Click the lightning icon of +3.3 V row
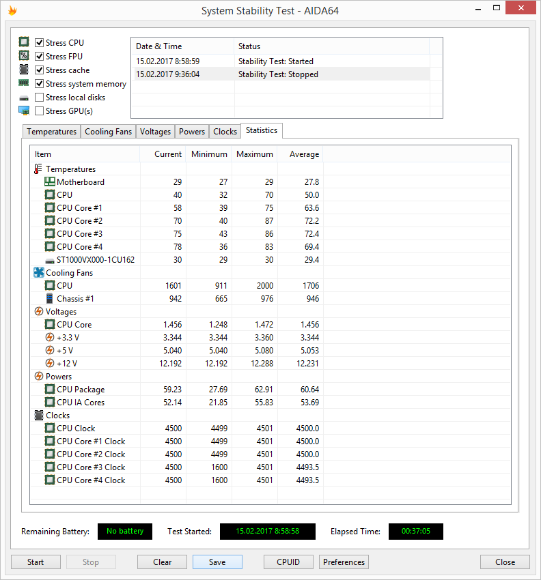The height and width of the screenshot is (580, 541). (50, 337)
